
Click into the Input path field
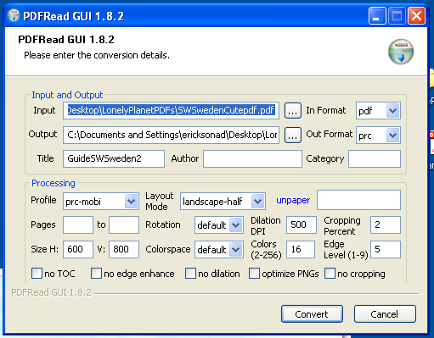click(171, 110)
